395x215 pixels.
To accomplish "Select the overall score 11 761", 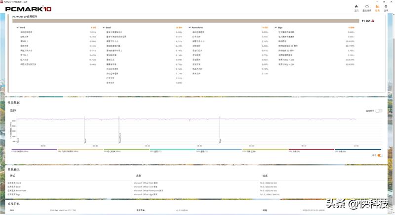I will click(x=366, y=21).
